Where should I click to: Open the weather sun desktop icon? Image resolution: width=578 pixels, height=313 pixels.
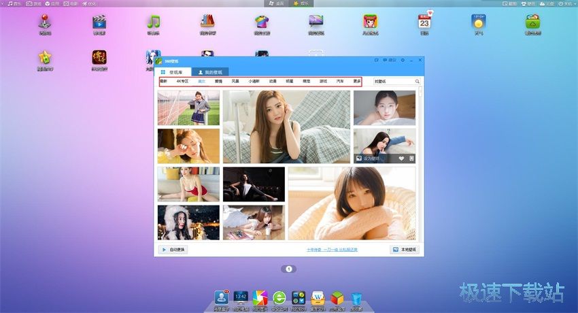[479, 22]
